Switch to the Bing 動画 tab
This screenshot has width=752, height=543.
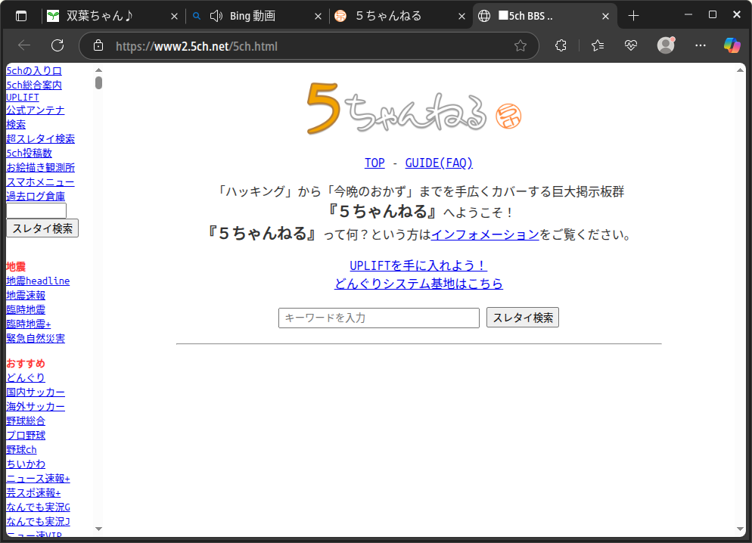(250, 16)
